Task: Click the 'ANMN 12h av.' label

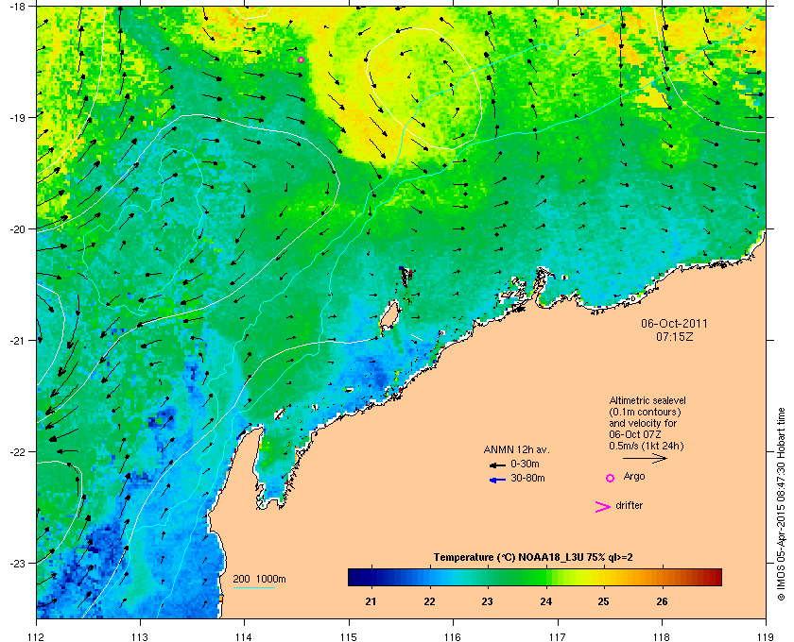Action: [x=516, y=449]
